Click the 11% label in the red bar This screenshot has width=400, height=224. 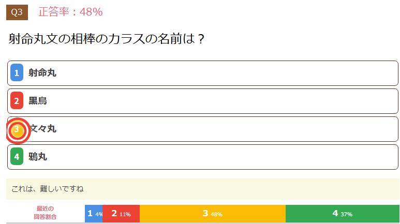[125, 214]
